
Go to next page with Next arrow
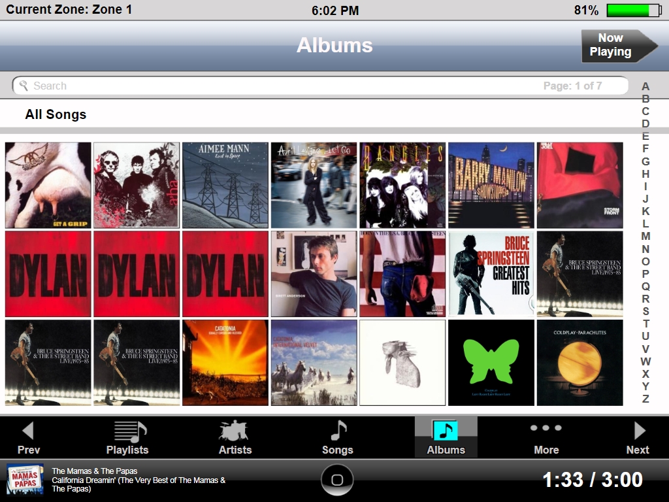pos(638,437)
